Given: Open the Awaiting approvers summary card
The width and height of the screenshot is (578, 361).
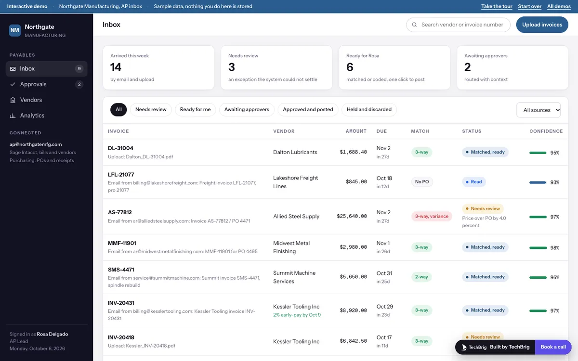Looking at the screenshot, I should (512, 67).
